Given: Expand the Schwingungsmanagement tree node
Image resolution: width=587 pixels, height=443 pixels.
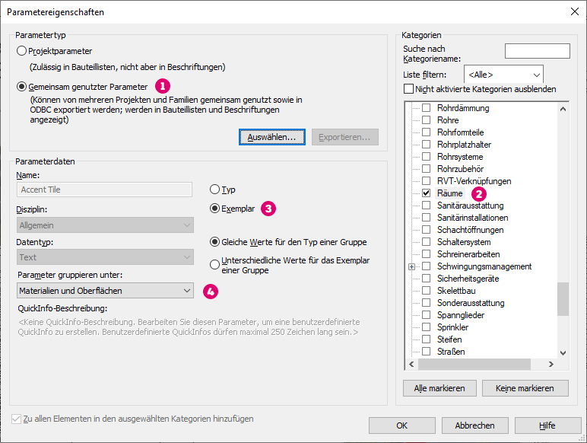Looking at the screenshot, I should tap(412, 266).
